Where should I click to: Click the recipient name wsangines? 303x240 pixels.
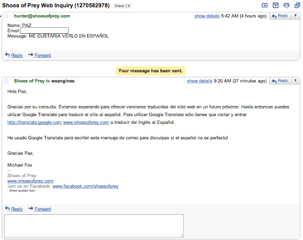point(63,81)
